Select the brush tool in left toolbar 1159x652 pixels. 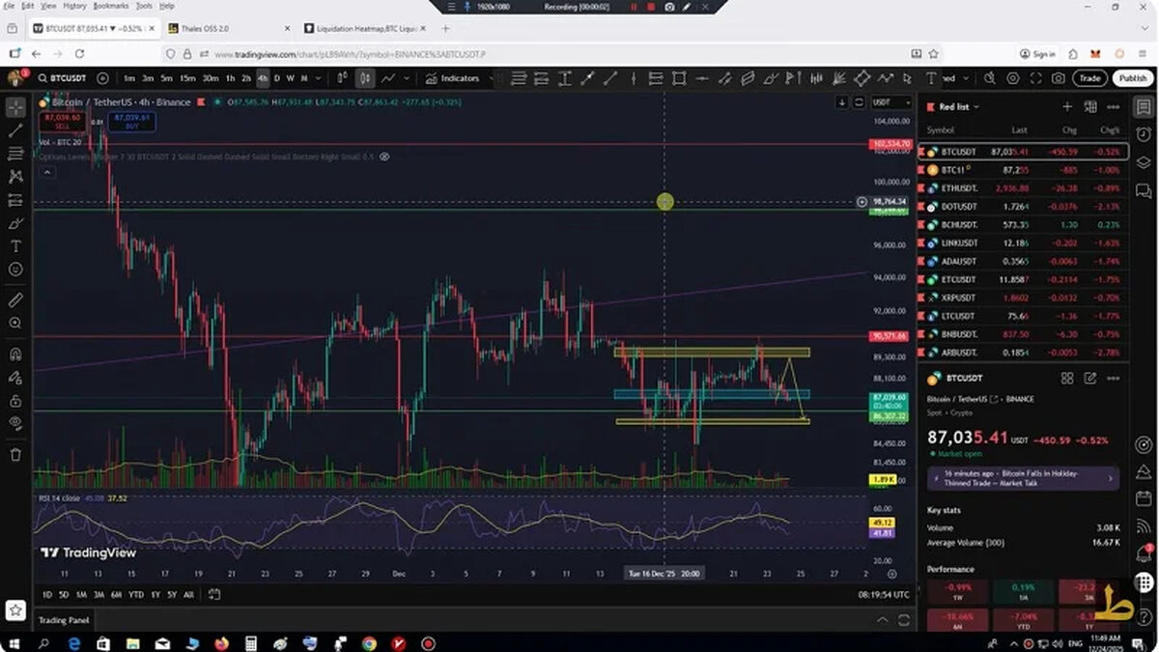pyautogui.click(x=15, y=222)
